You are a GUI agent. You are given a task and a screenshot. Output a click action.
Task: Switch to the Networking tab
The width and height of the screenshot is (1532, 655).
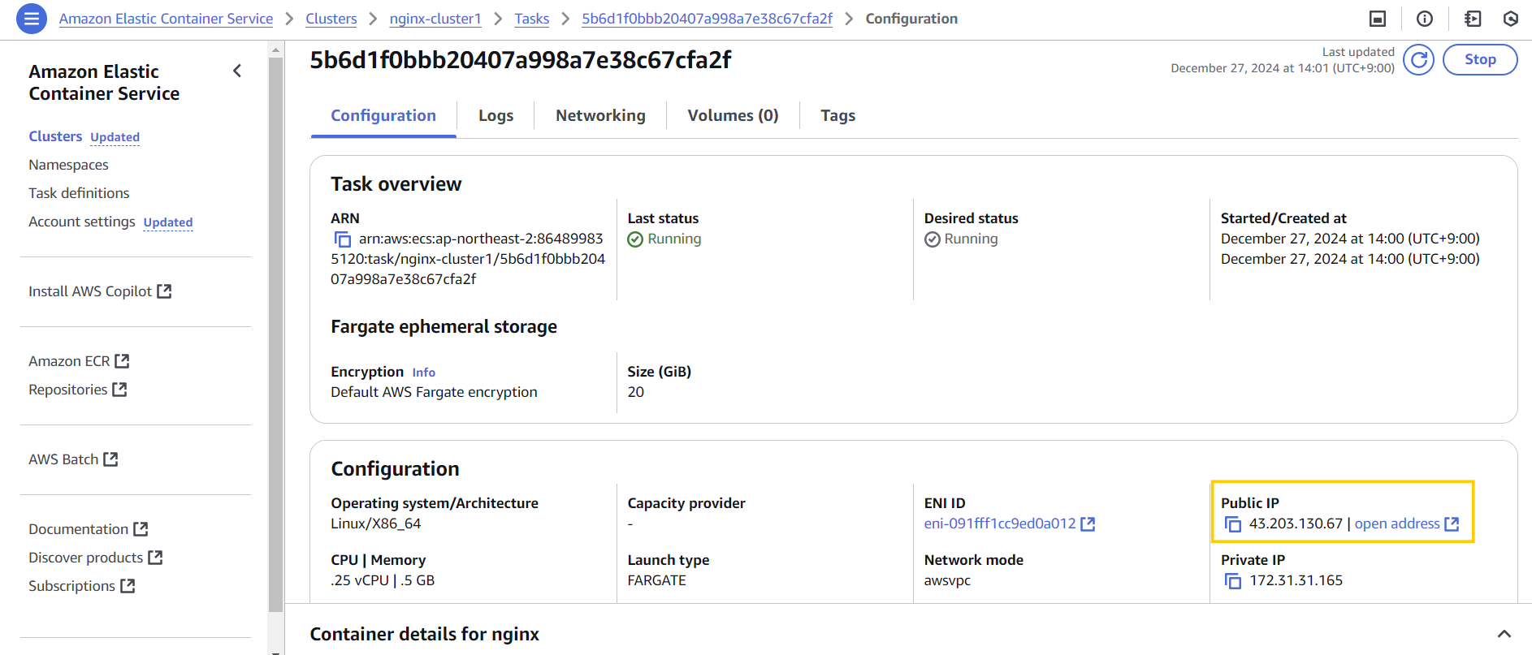[x=600, y=116]
